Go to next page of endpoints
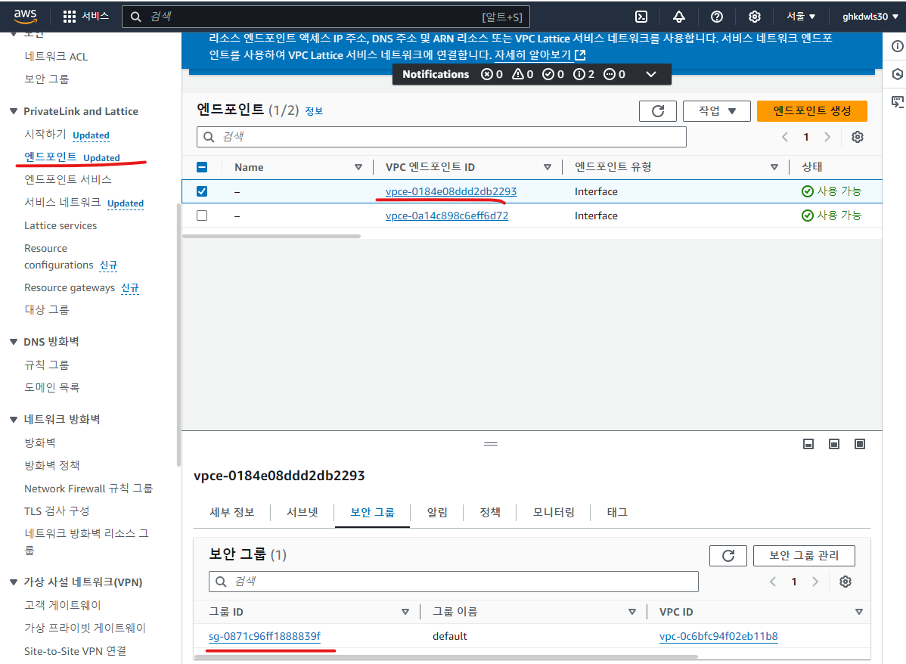This screenshot has height=664, width=906. [x=827, y=137]
